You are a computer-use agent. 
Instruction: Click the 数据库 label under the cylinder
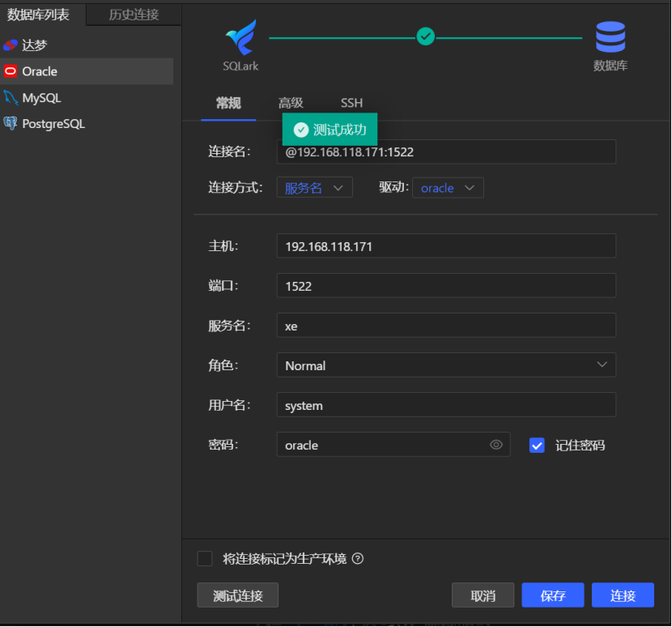610,66
